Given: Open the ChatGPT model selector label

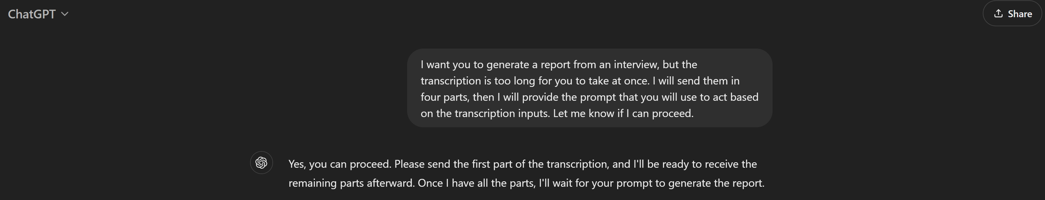Looking at the screenshot, I should tap(32, 14).
